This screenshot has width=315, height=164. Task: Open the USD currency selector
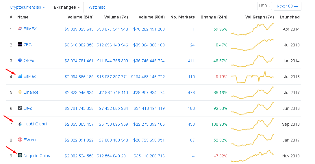click(x=264, y=6)
